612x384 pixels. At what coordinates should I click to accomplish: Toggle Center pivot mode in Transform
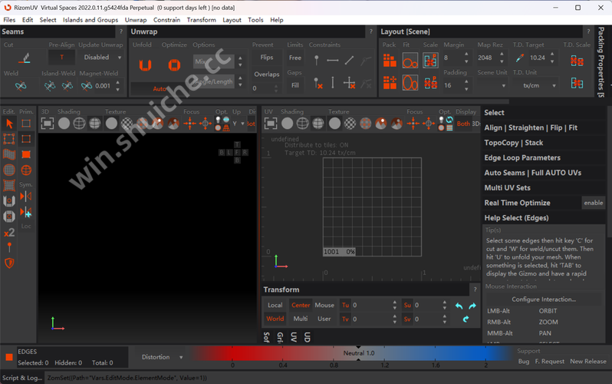pos(301,306)
